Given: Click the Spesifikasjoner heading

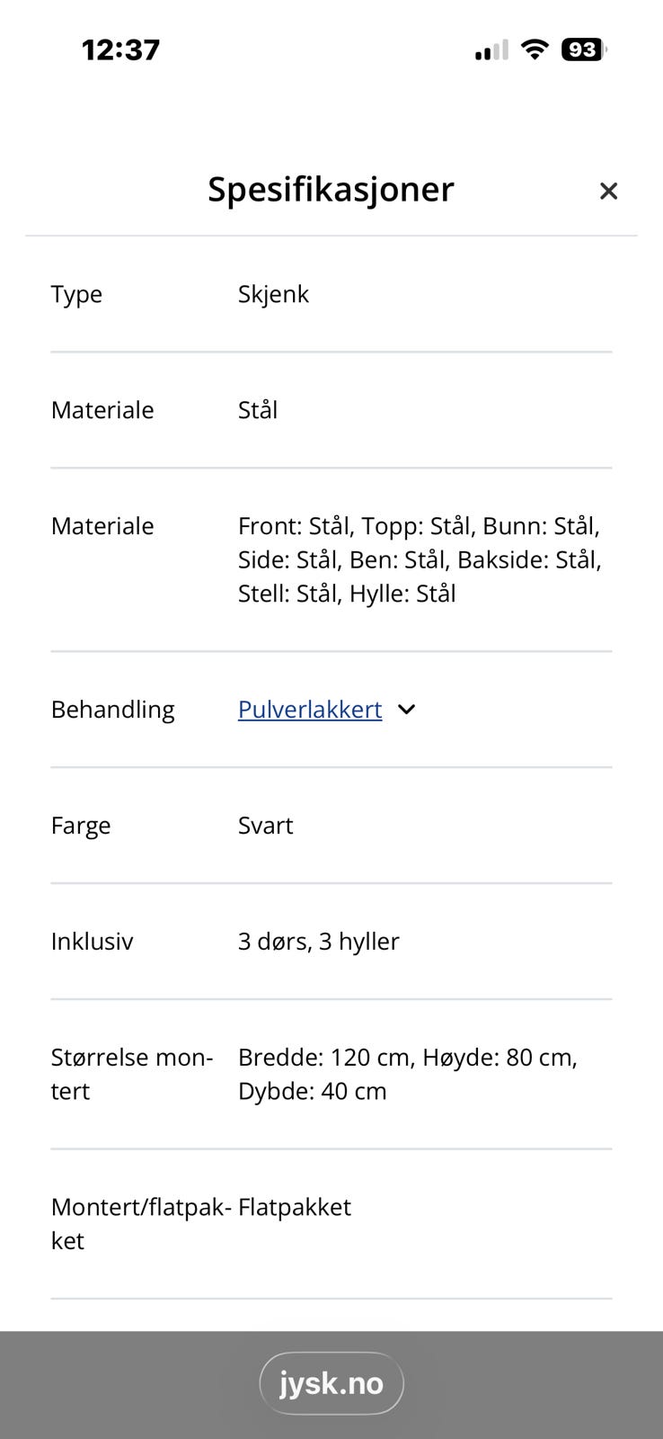Looking at the screenshot, I should click(331, 189).
